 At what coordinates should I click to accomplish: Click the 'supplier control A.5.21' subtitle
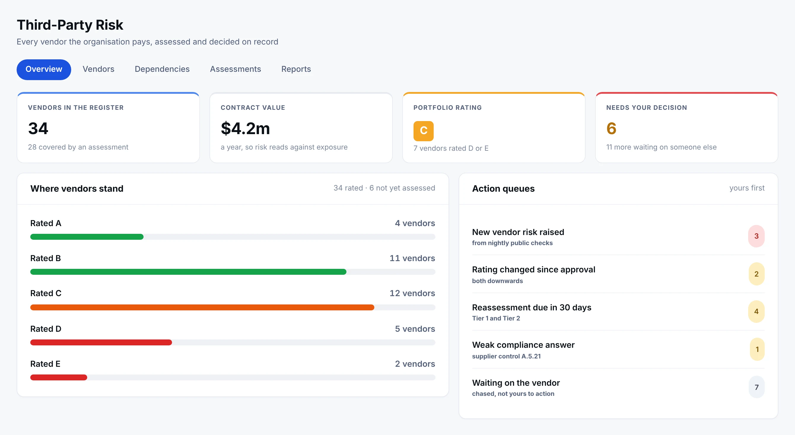pyautogui.click(x=506, y=356)
